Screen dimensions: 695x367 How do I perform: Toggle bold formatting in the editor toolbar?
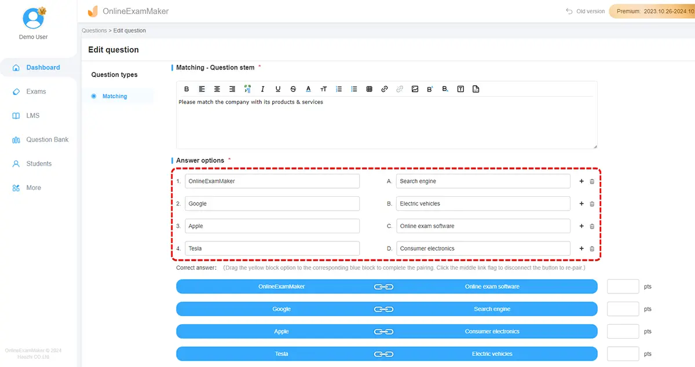coord(186,89)
